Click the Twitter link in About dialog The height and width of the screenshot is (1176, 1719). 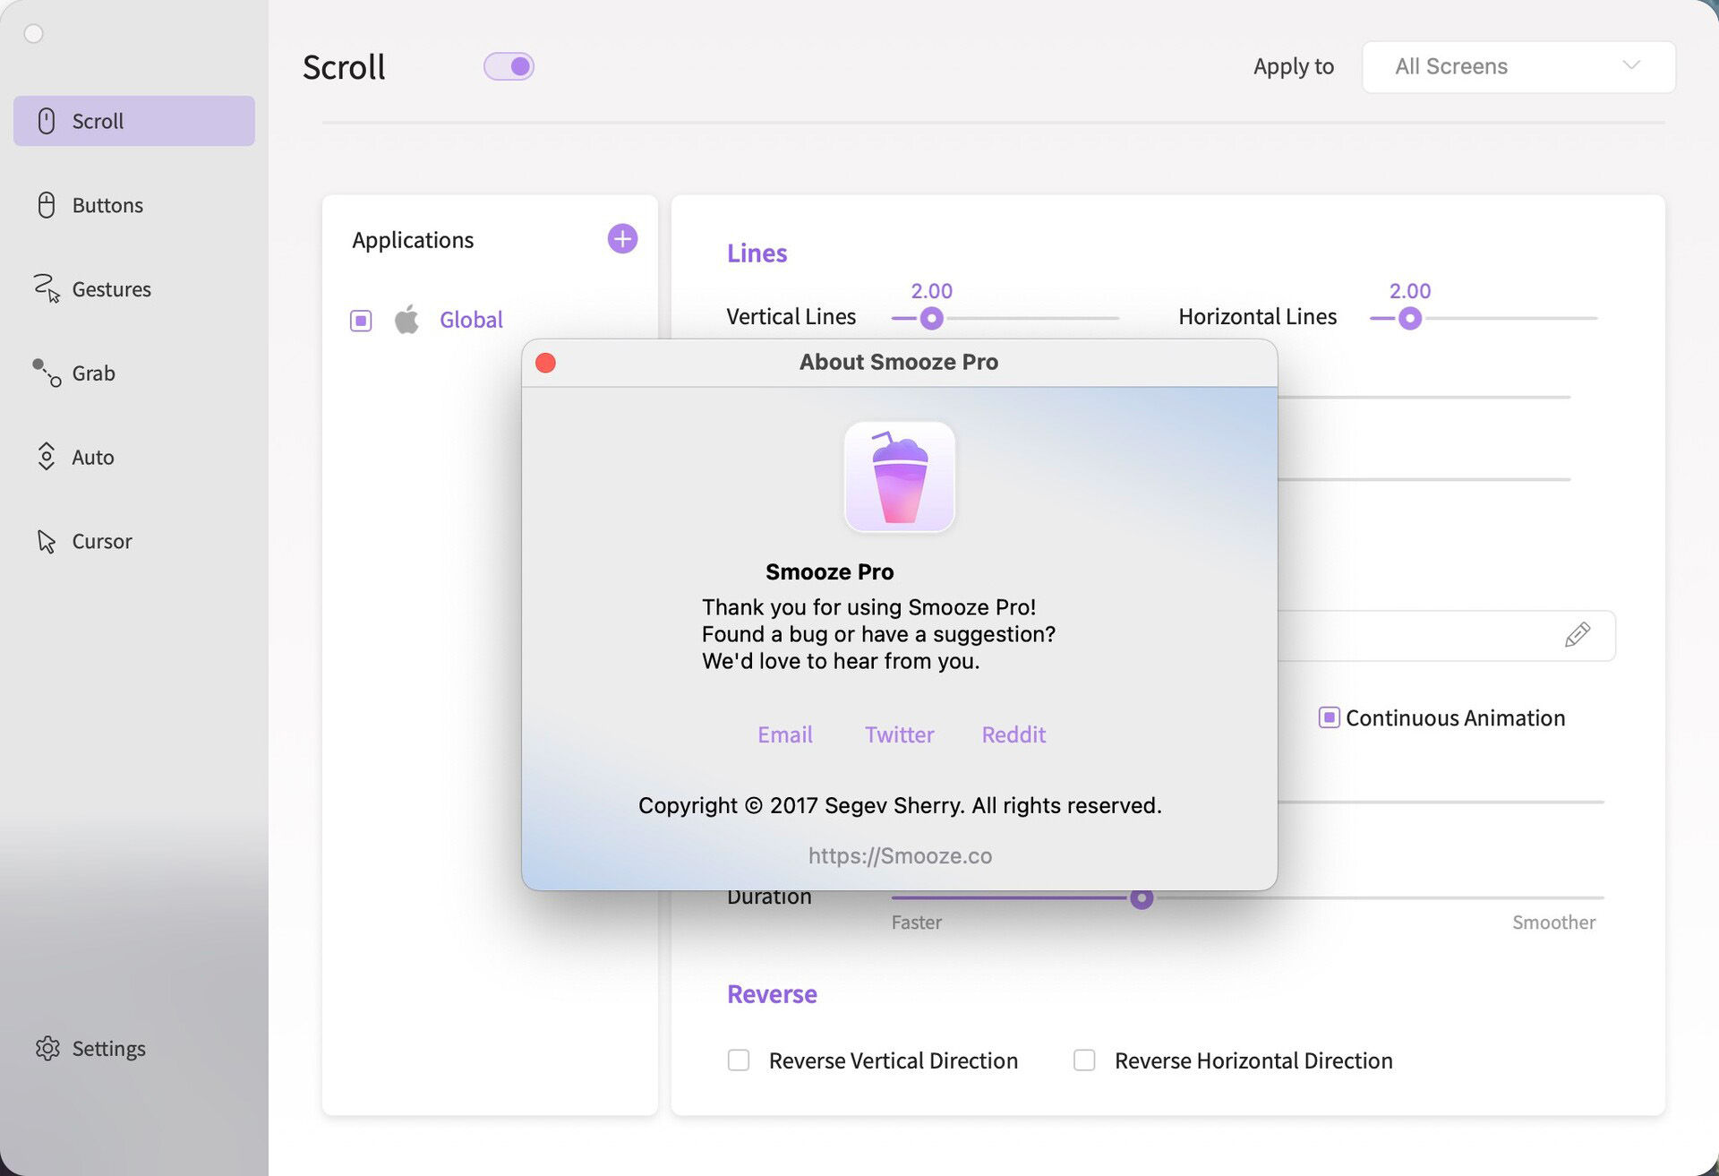[x=900, y=734]
